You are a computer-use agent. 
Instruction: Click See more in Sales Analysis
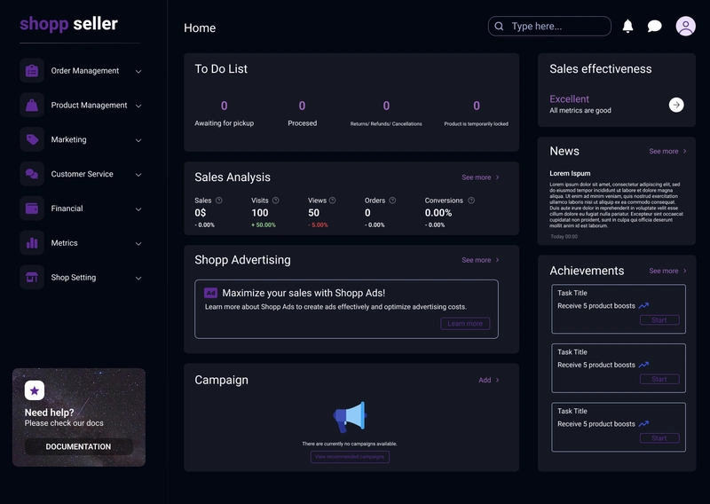[x=480, y=177]
